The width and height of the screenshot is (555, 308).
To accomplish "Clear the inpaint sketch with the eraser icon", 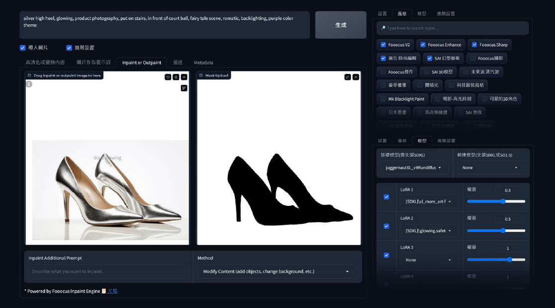I will point(176,77).
